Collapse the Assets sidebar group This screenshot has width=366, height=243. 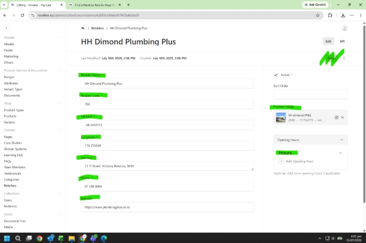59,214
